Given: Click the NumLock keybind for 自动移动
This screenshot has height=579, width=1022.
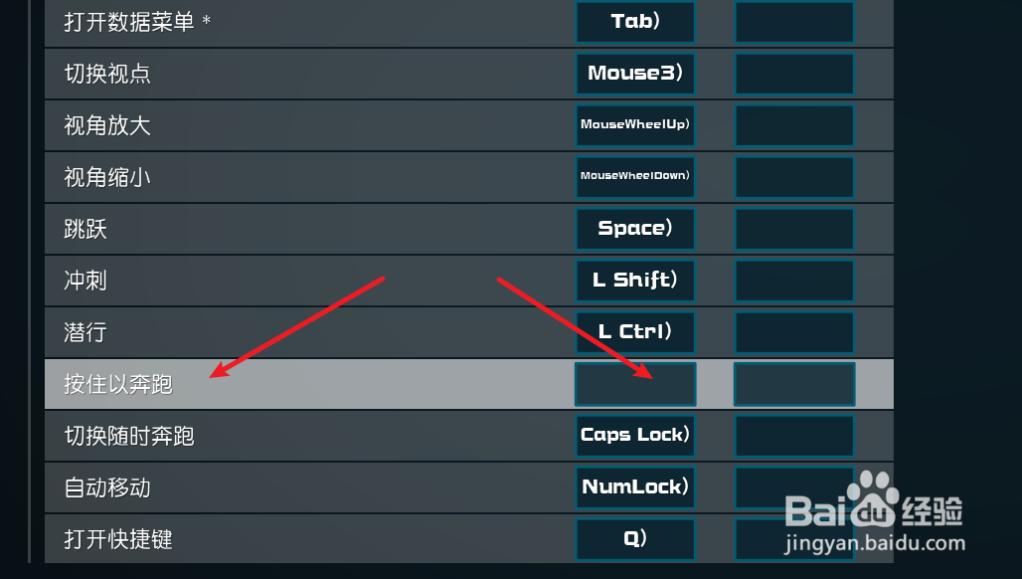Looking at the screenshot, I should [x=635, y=487].
